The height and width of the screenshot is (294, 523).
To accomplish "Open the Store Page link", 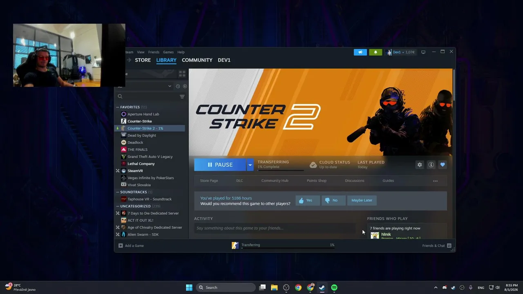I will click(209, 181).
